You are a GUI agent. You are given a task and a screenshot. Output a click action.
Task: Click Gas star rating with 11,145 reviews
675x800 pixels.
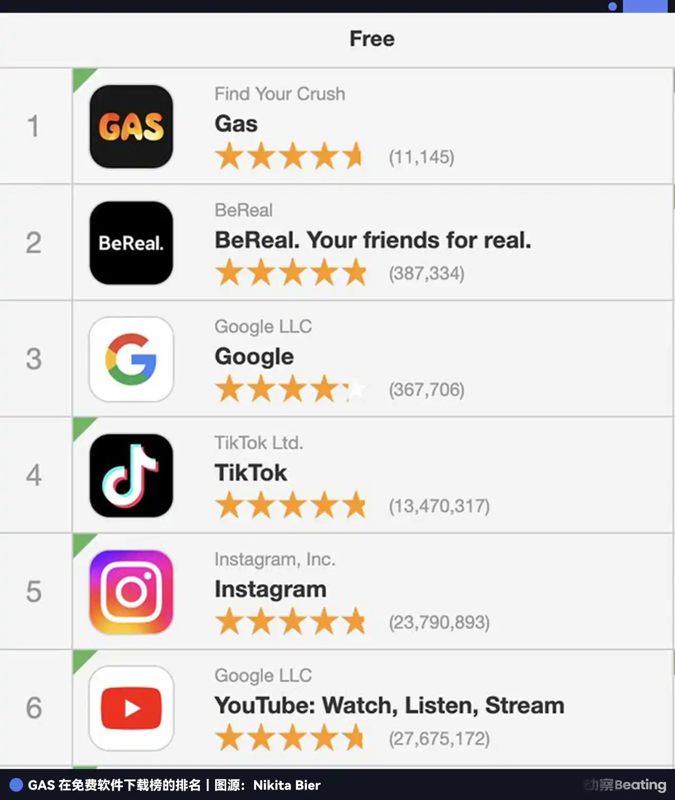pyautogui.click(x=289, y=157)
